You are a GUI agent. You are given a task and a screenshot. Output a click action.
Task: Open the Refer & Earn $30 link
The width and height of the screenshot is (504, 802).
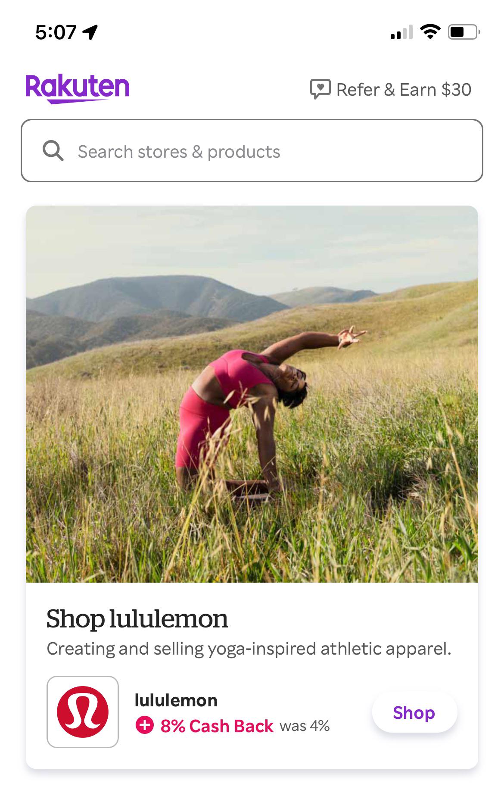point(391,90)
